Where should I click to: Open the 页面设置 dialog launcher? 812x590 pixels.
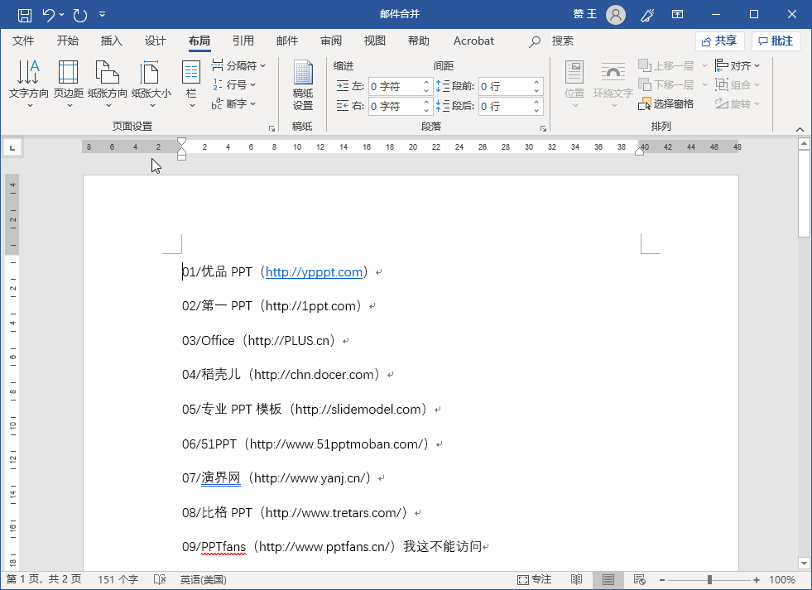coord(271,127)
